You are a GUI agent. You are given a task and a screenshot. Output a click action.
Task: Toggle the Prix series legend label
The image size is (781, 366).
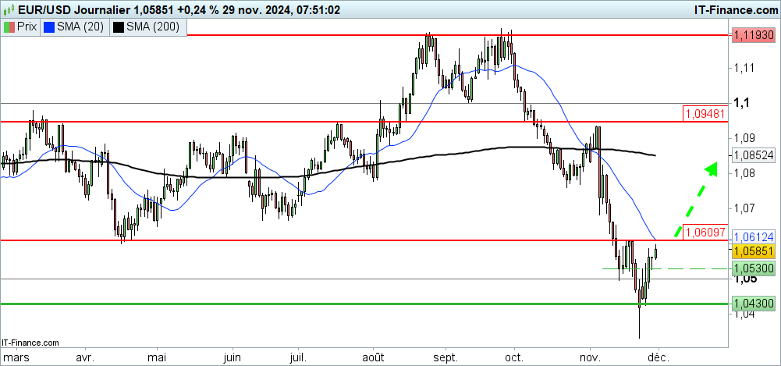coord(27,27)
